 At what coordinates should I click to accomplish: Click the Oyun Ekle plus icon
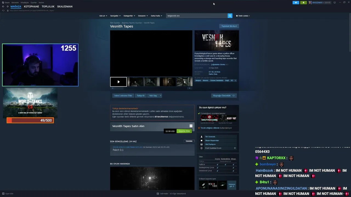pyautogui.click(x=3, y=194)
